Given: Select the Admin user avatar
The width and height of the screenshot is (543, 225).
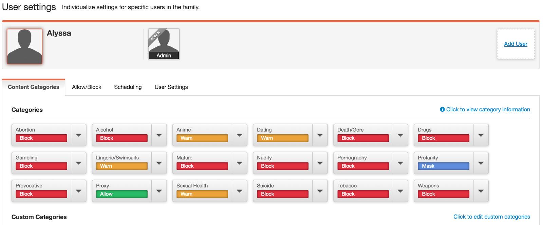Looking at the screenshot, I should click(164, 44).
